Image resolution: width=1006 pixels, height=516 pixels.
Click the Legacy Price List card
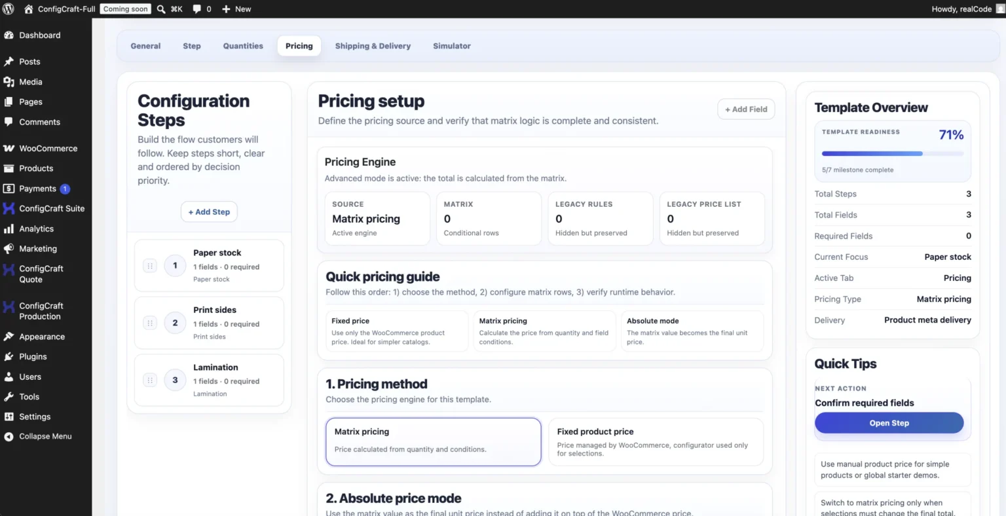pyautogui.click(x=712, y=219)
